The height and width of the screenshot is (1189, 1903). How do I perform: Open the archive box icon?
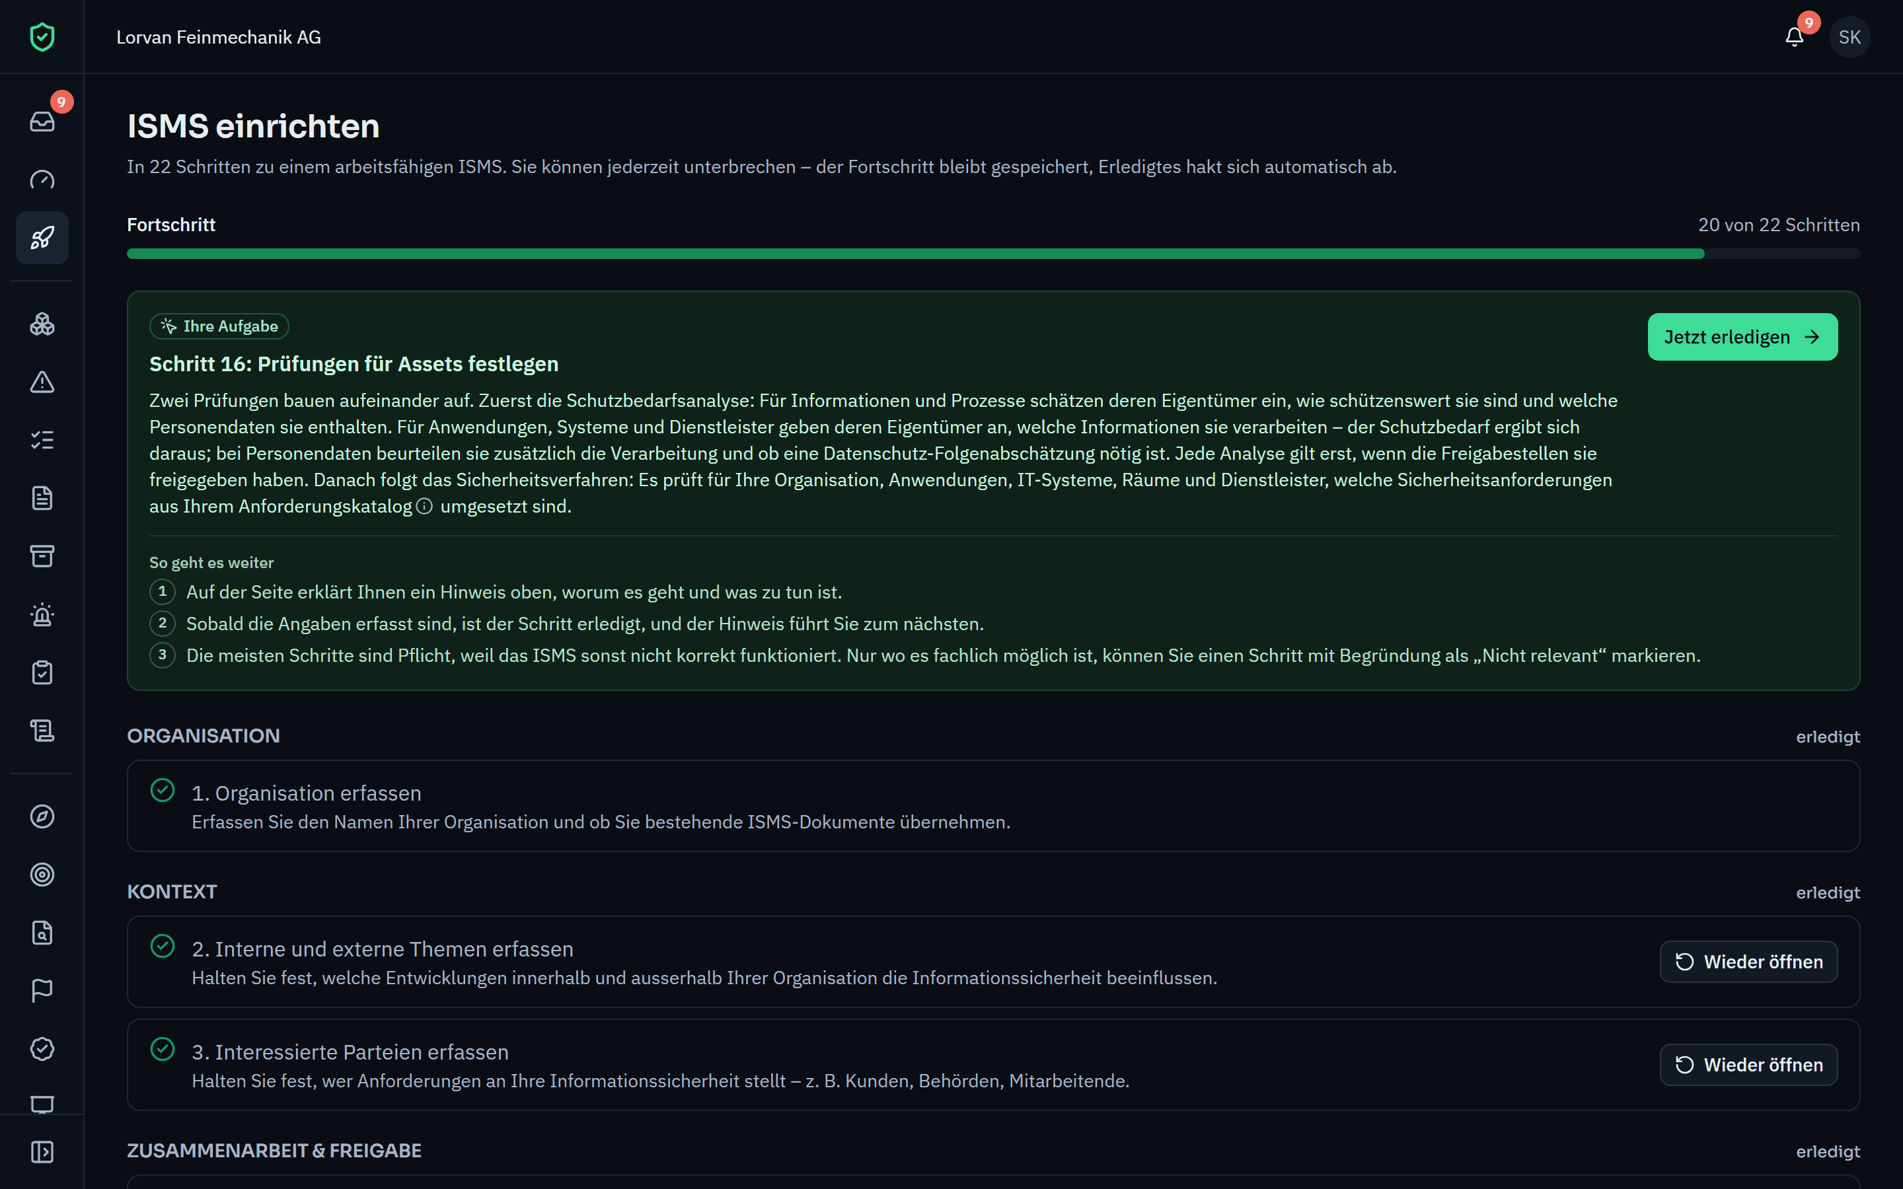tap(42, 557)
